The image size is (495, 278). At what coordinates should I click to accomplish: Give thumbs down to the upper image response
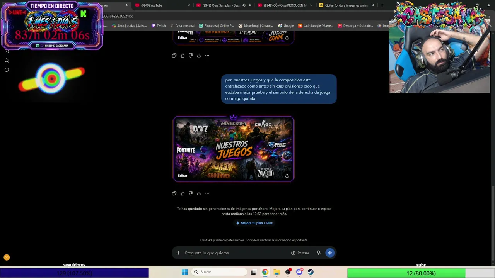tap(191, 55)
